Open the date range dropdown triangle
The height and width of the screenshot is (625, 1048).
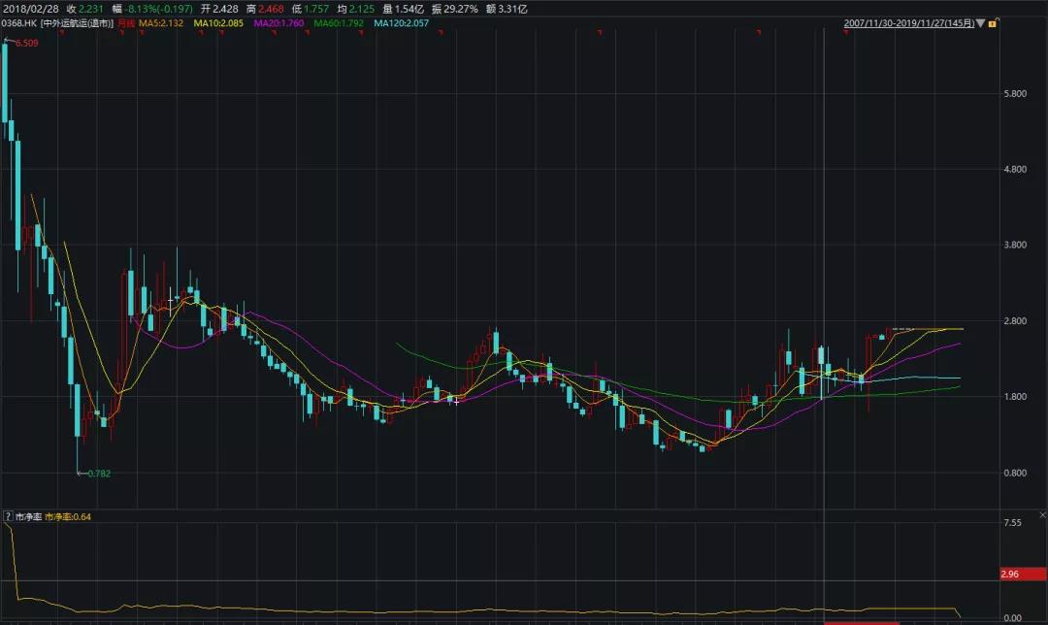(980, 22)
